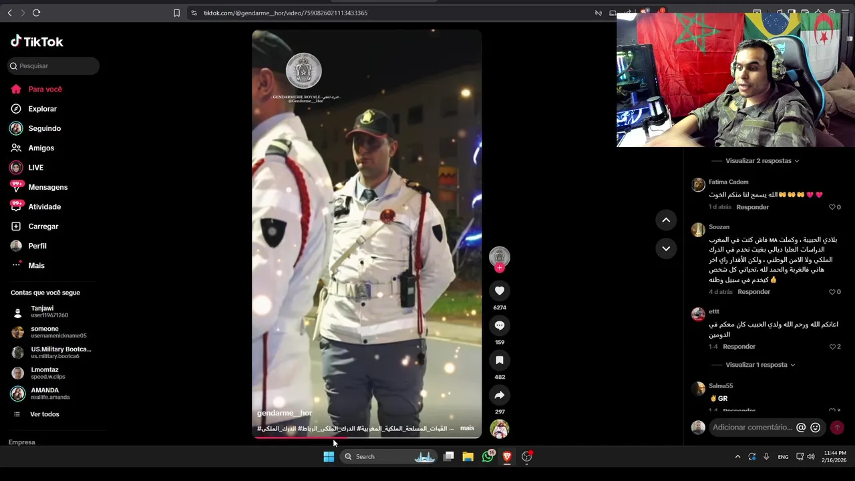The height and width of the screenshot is (481, 855).
Task: Focus the Pesquisar search box
Action: point(53,65)
